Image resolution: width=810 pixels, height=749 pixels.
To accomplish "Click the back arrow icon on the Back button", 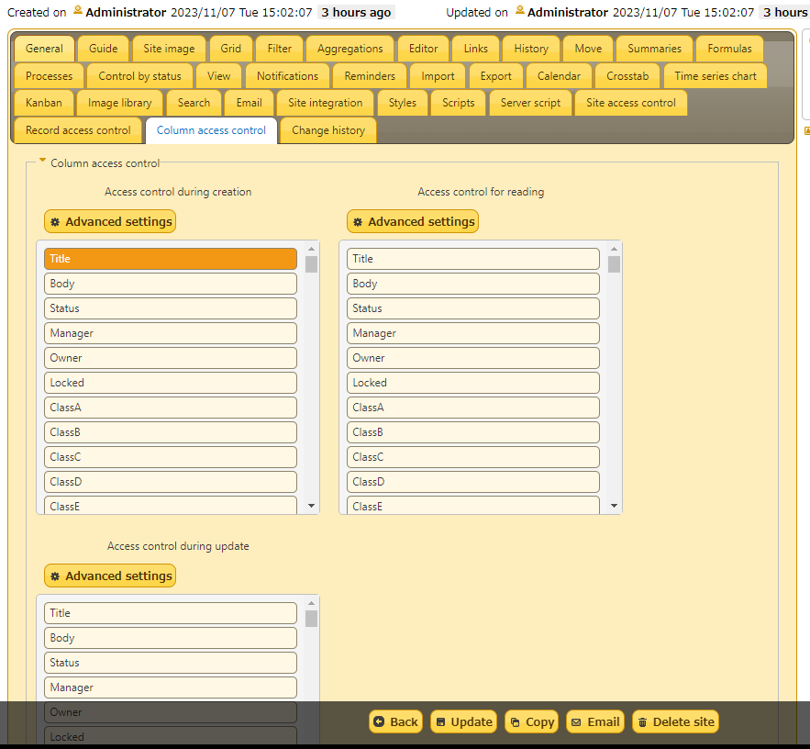I will click(x=379, y=721).
